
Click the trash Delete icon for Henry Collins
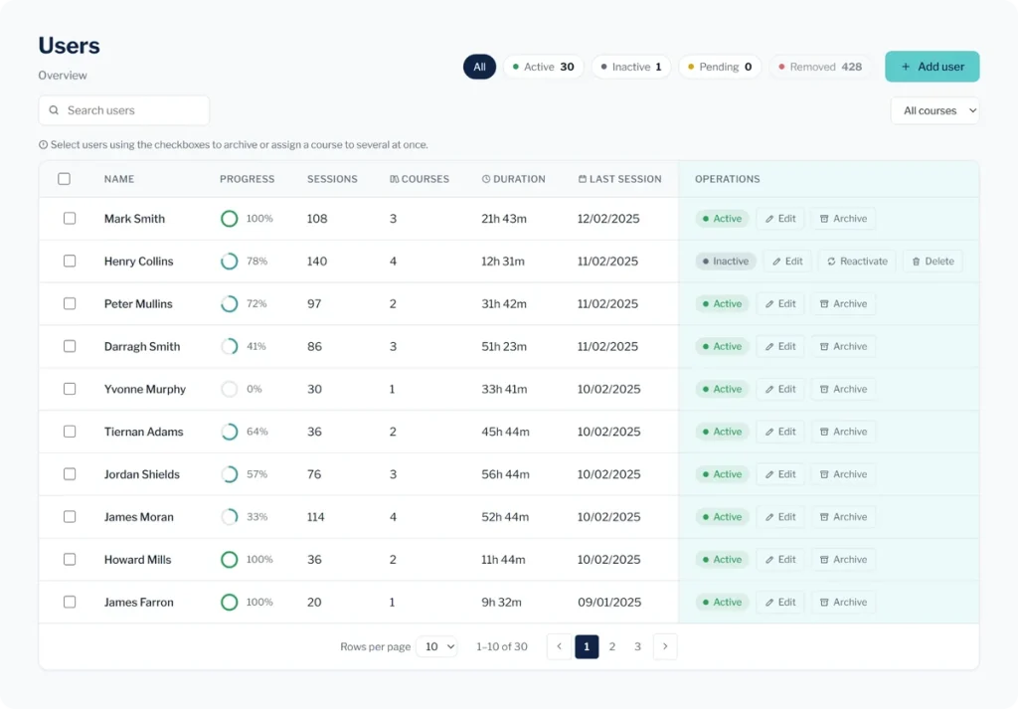pos(916,261)
